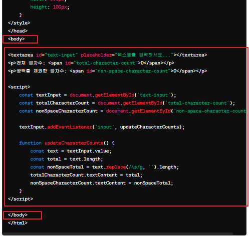Click the "const totalCharacterCount" declaration

[x=54, y=103]
